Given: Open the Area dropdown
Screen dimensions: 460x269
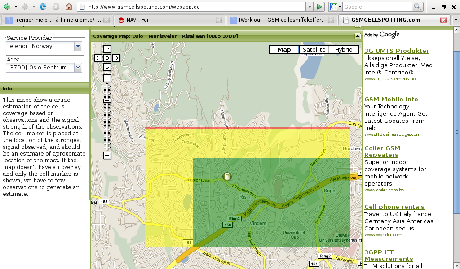Looking at the screenshot, I should click(x=78, y=68).
